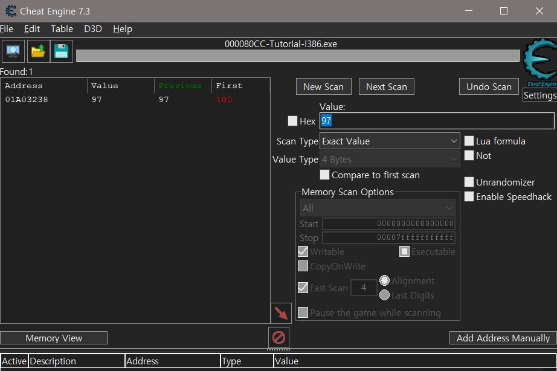Open the File menu
Viewport: 557px width, 371px height.
point(7,29)
